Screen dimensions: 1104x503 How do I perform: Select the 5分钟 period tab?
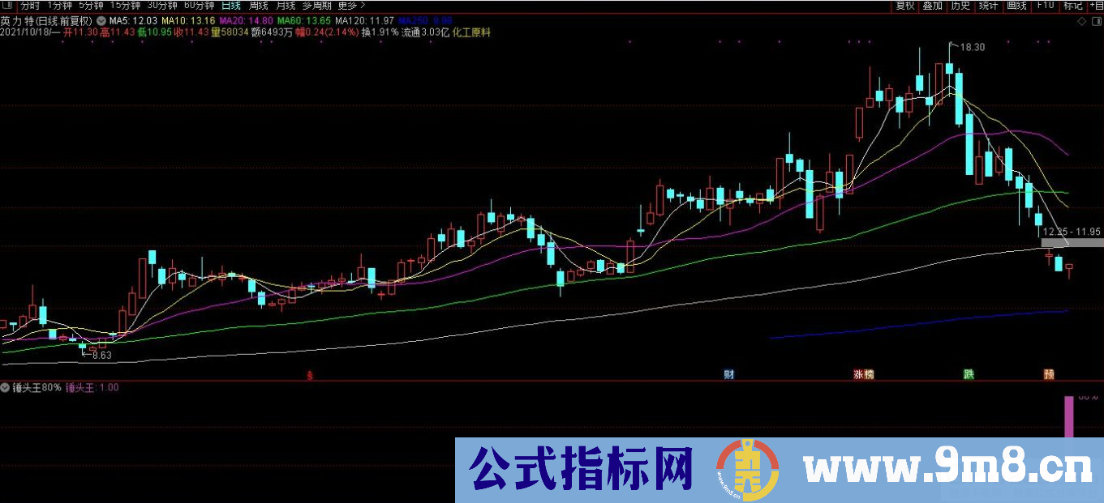point(91,6)
